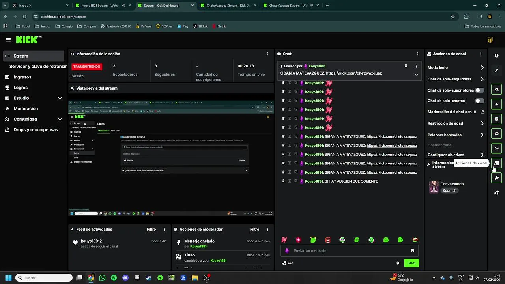Screen dimensions: 505x284
Task: Delete the 'SI HAY ALGUIEN QUE COMENTE' message
Action: (x=283, y=181)
